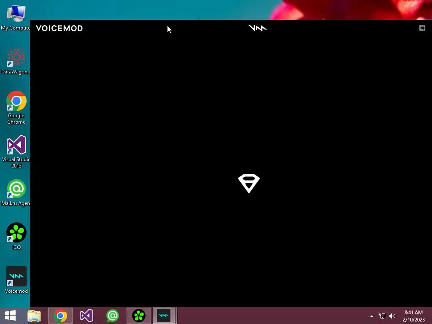Viewport: 432px width, 324px height.
Task: Click the VOICEMOD wordmark logo
Action: tap(59, 28)
